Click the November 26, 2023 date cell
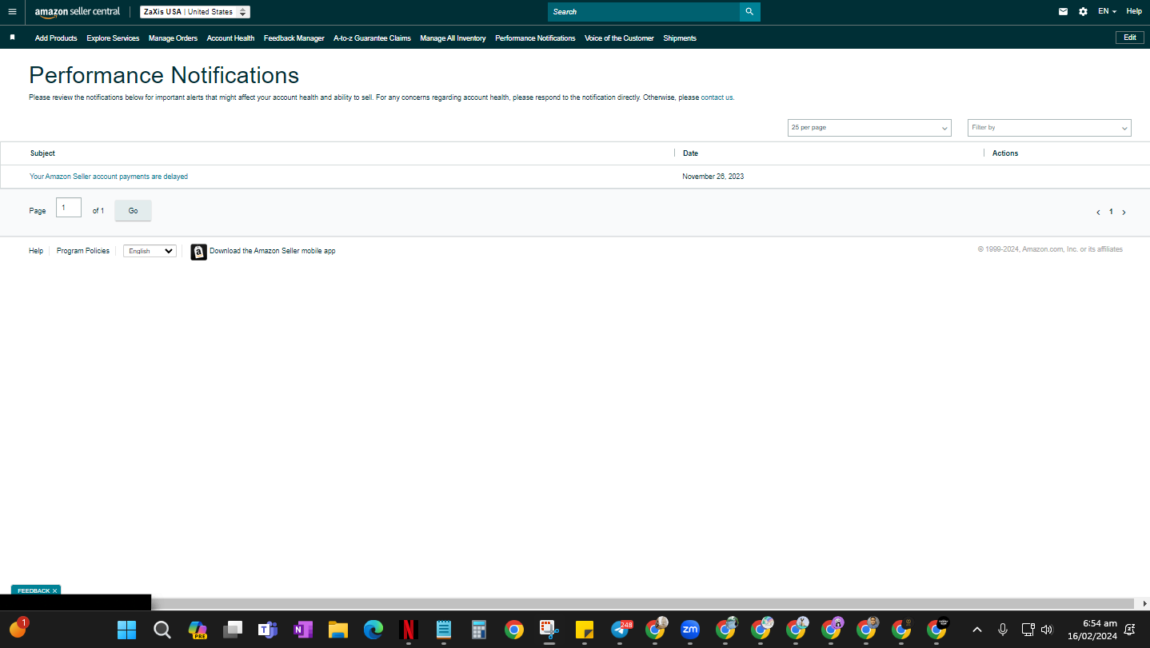The height and width of the screenshot is (648, 1150). [x=713, y=177]
